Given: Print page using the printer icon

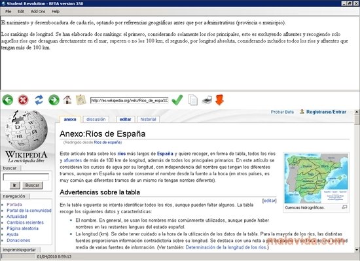Looking at the screenshot, I should tap(207, 100).
